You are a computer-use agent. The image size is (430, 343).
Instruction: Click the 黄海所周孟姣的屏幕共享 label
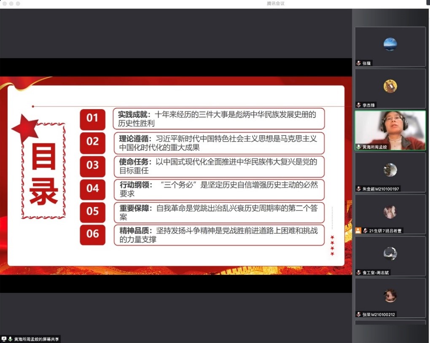click(x=37, y=339)
